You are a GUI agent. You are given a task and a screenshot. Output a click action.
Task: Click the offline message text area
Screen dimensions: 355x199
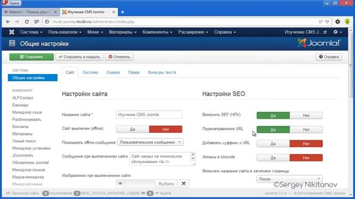point(162,159)
